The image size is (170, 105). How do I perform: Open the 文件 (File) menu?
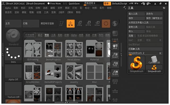click(x=60, y=8)
